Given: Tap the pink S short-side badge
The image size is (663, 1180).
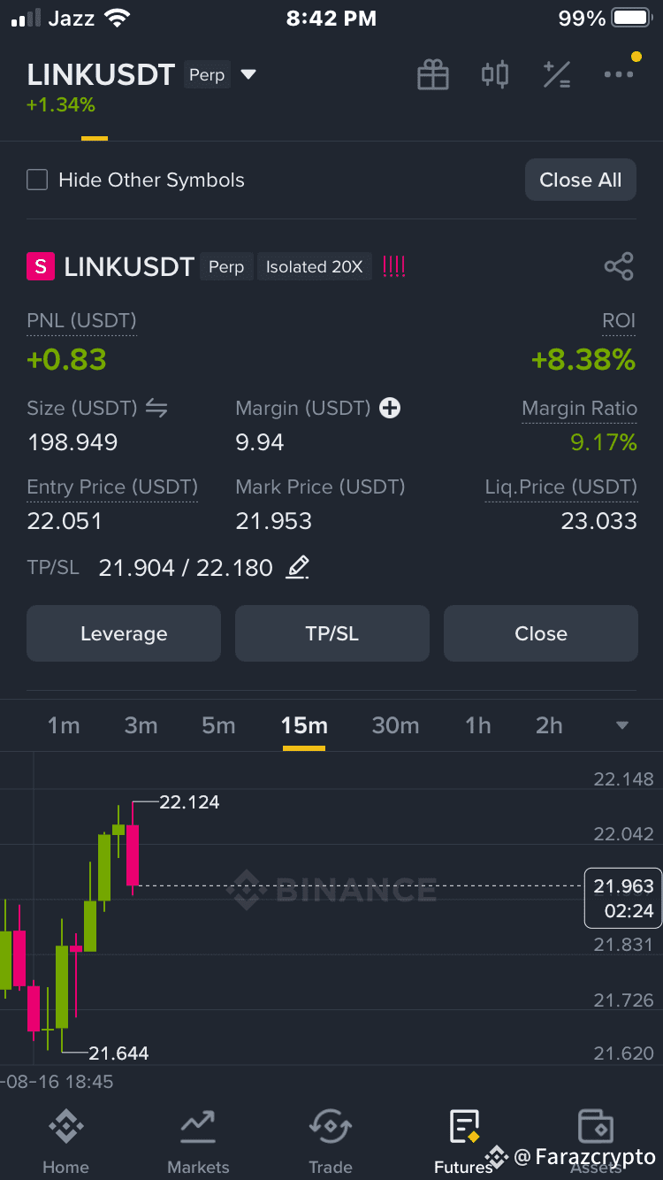Looking at the screenshot, I should (x=41, y=266).
